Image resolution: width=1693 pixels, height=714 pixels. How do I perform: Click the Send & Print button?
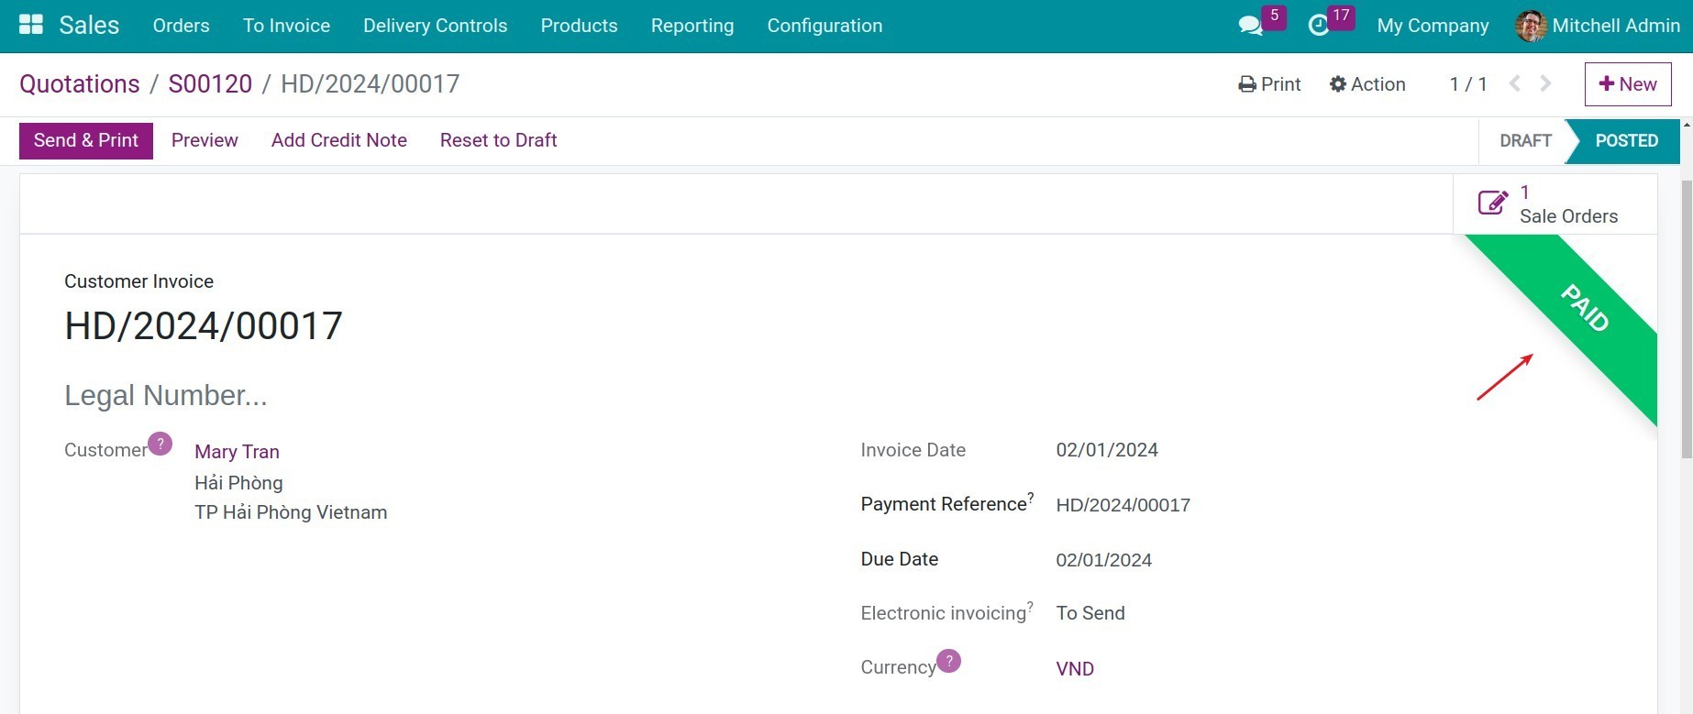coord(86,140)
